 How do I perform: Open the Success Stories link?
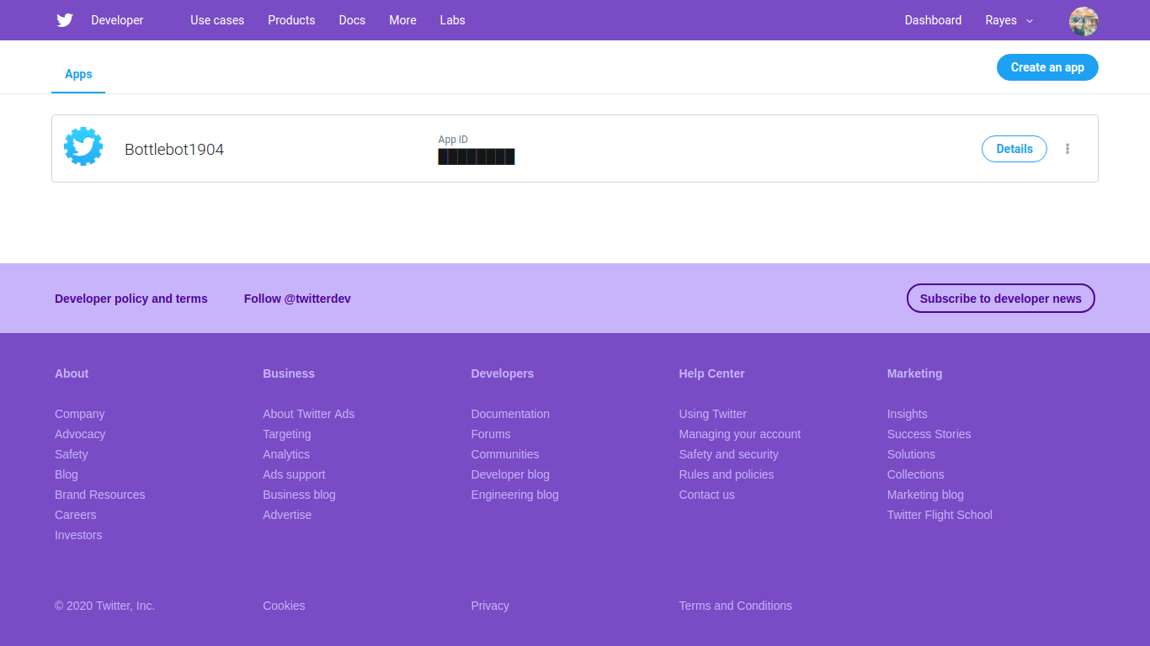click(x=929, y=434)
